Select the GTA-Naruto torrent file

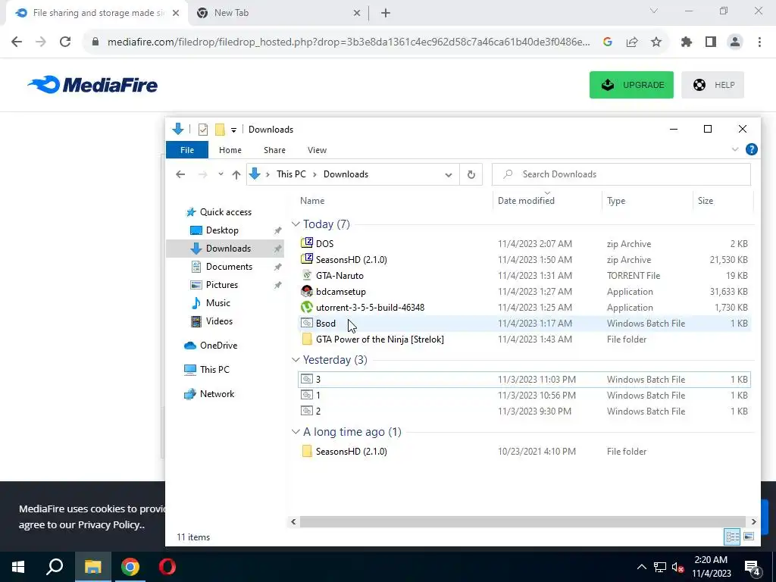[x=524, y=276]
